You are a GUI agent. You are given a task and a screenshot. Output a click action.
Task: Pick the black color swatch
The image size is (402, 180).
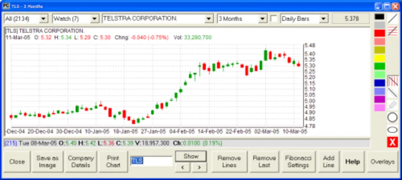pyautogui.click(x=380, y=17)
